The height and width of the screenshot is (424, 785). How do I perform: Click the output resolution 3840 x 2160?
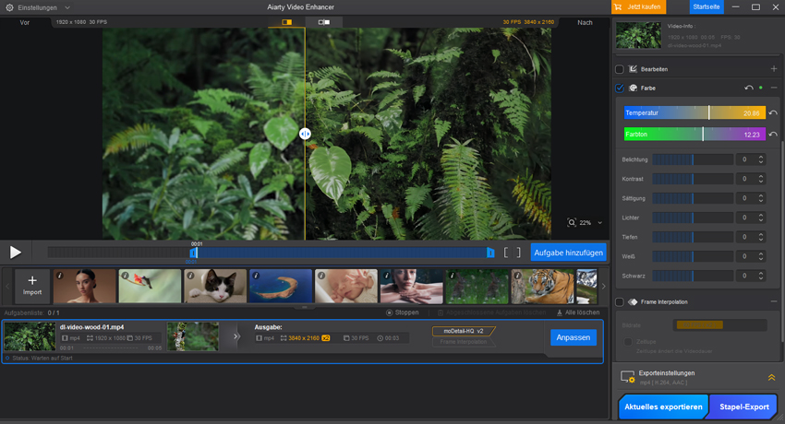pos(304,338)
